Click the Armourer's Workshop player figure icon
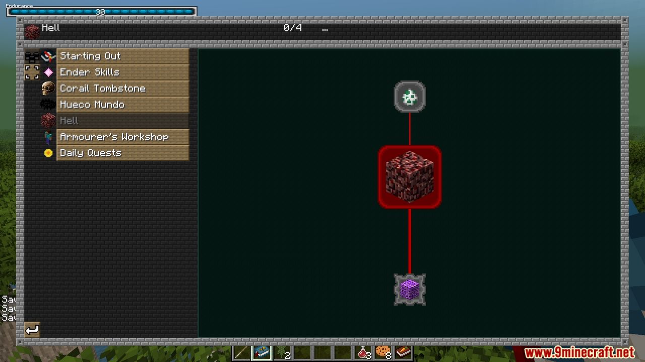645x362 pixels. (x=48, y=137)
